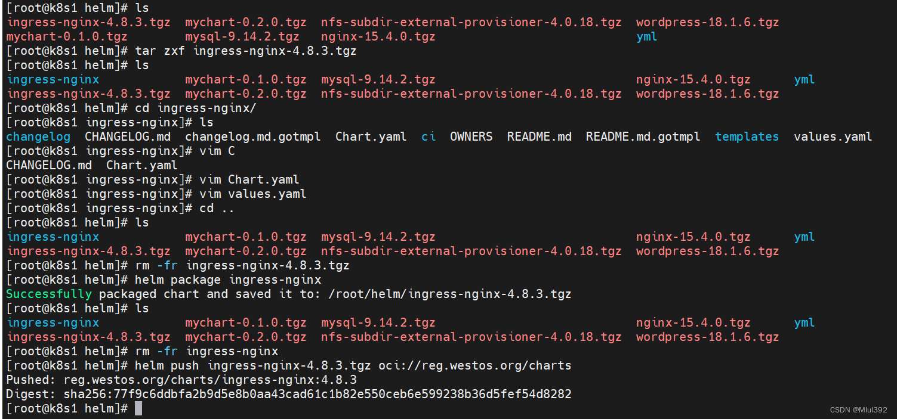Click the 'helm package ingress-nginx' command
The image size is (897, 419).
pos(228,280)
